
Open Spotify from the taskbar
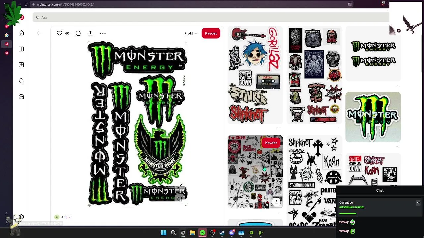click(202, 233)
